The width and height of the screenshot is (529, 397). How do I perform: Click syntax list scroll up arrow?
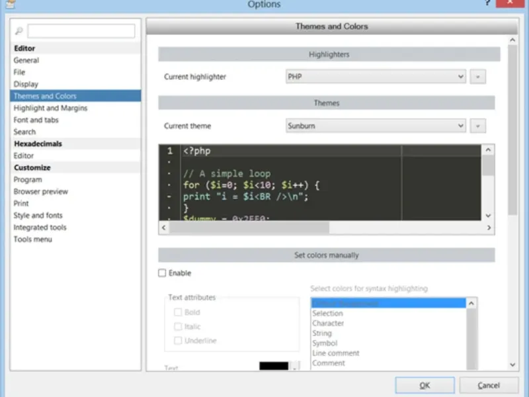coord(471,303)
